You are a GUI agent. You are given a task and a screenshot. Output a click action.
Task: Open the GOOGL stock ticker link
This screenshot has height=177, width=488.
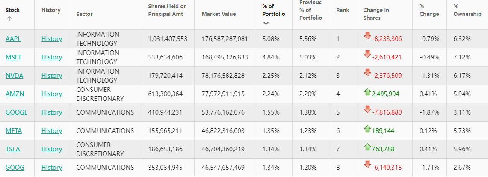16,112
